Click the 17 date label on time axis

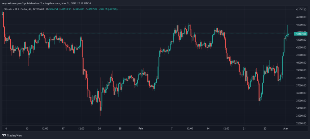click(x=63, y=129)
